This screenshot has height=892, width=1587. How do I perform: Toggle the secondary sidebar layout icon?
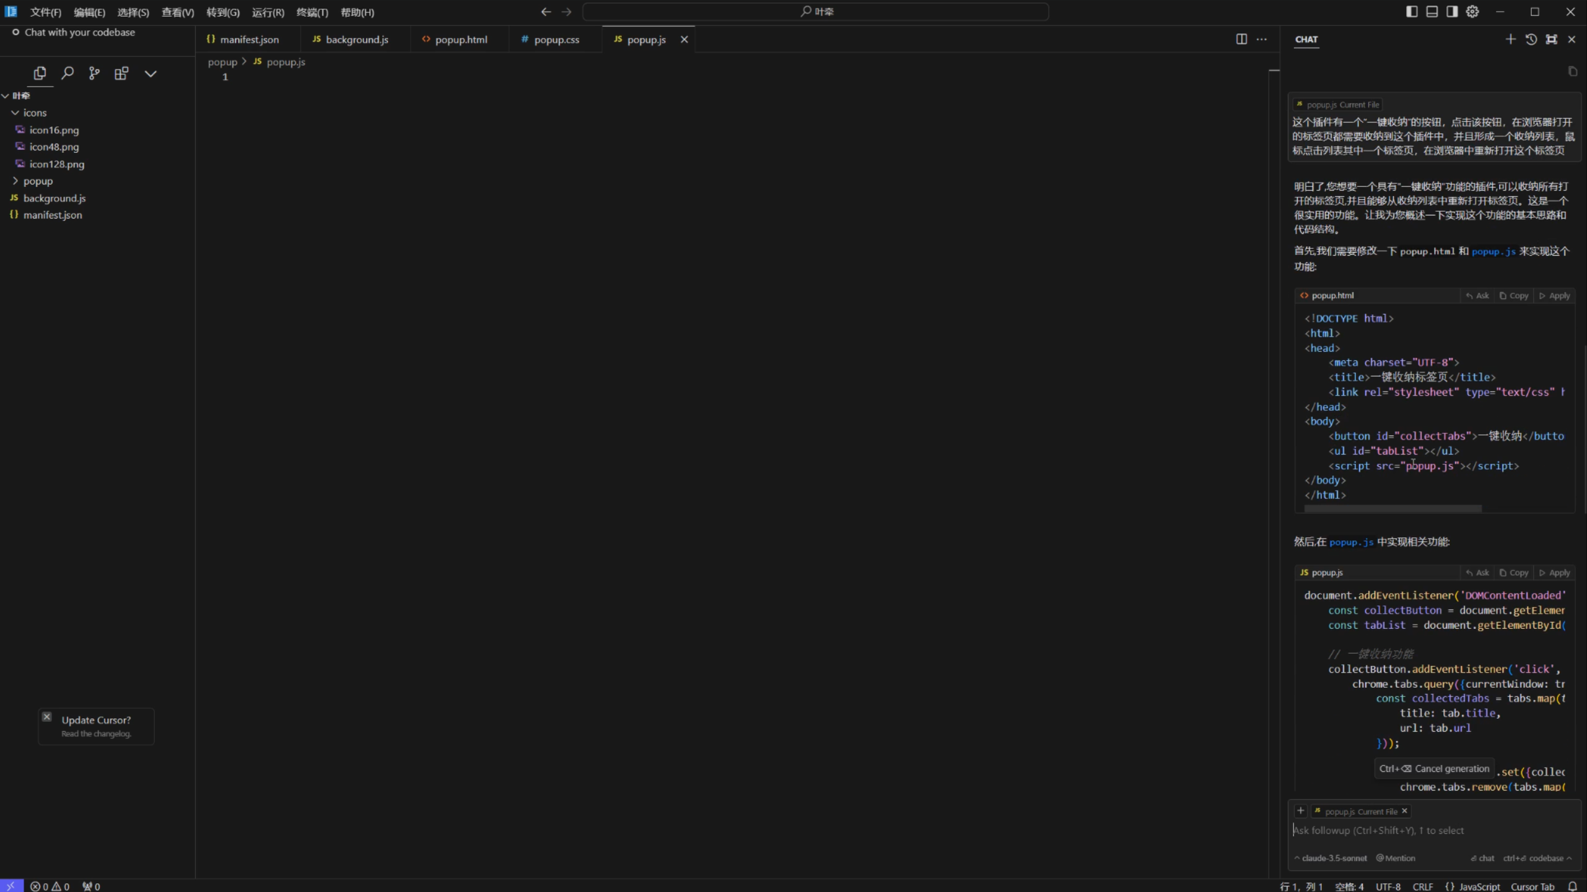pyautogui.click(x=1452, y=12)
